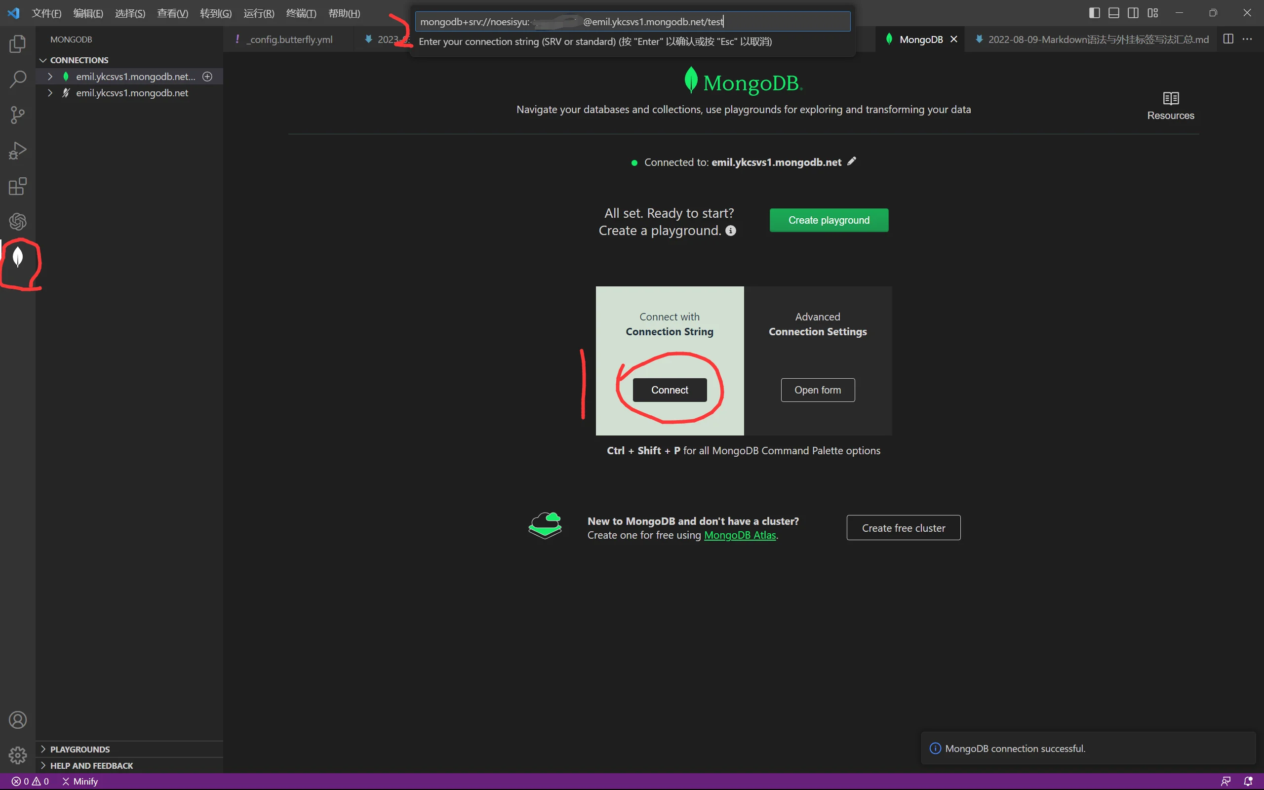Close the MongoDB tab
This screenshot has height=790, width=1264.
click(x=954, y=39)
